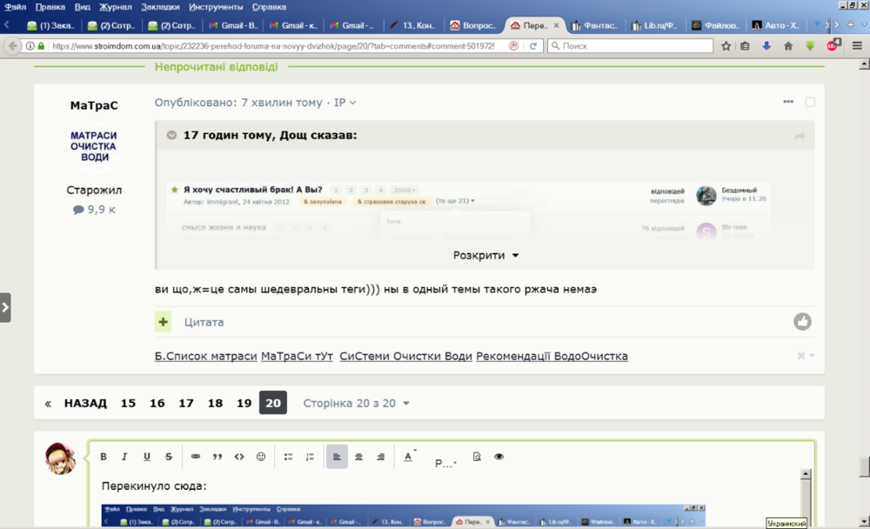Expand the IP dropdown next to the post time
Screen dimensions: 870x529
tap(345, 103)
